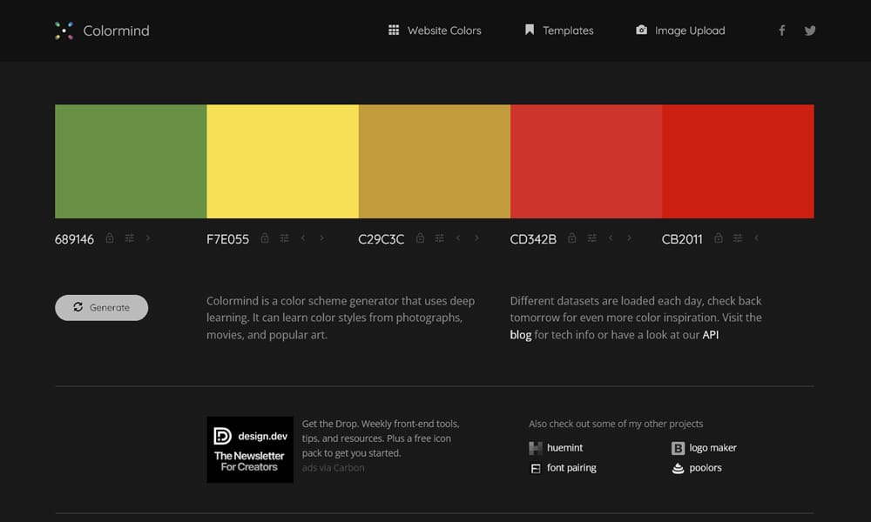
Task: Click the Twitter icon in the header
Action: click(810, 30)
